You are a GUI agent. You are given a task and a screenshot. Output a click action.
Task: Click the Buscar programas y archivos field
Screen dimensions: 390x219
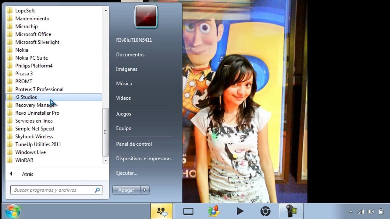(52, 190)
